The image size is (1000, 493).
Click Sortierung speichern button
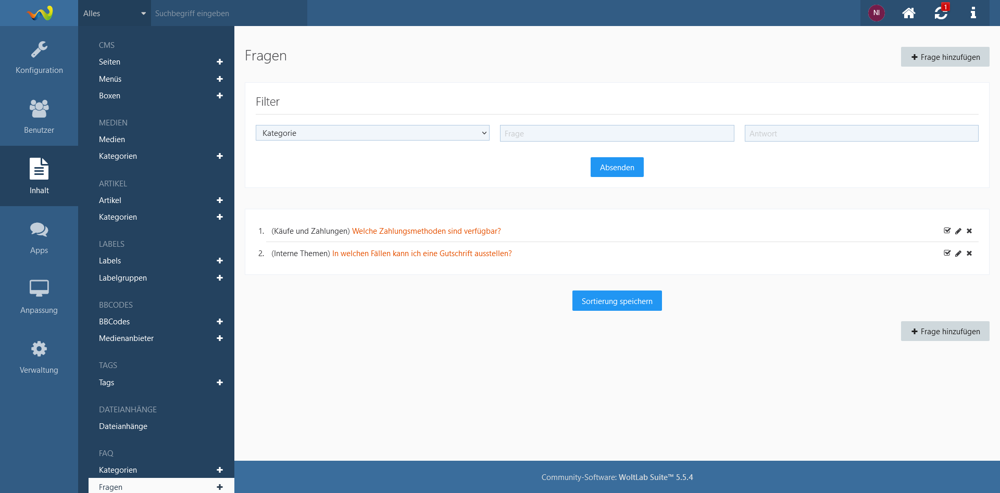tap(617, 301)
